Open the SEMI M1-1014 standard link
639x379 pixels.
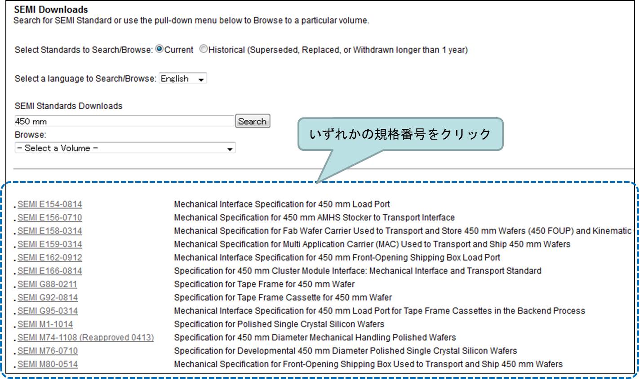click(x=45, y=324)
